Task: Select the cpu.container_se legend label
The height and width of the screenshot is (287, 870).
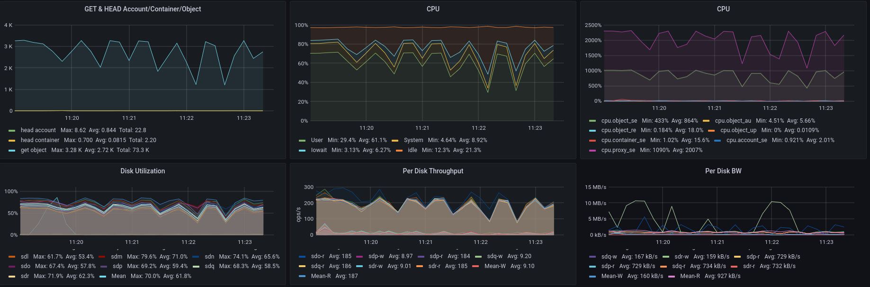Action: (623, 140)
